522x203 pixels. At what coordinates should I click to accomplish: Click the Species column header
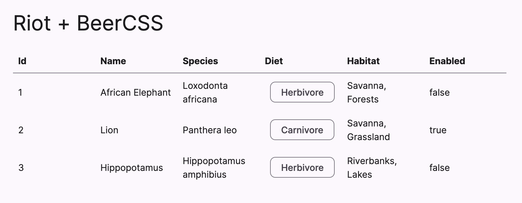pyautogui.click(x=200, y=61)
